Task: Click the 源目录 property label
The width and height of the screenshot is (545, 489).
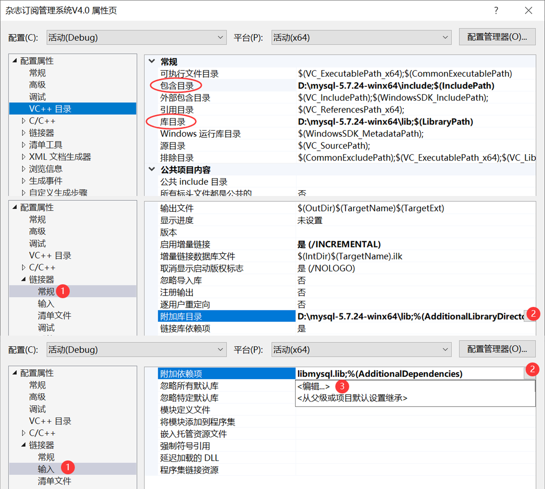Action: (173, 145)
